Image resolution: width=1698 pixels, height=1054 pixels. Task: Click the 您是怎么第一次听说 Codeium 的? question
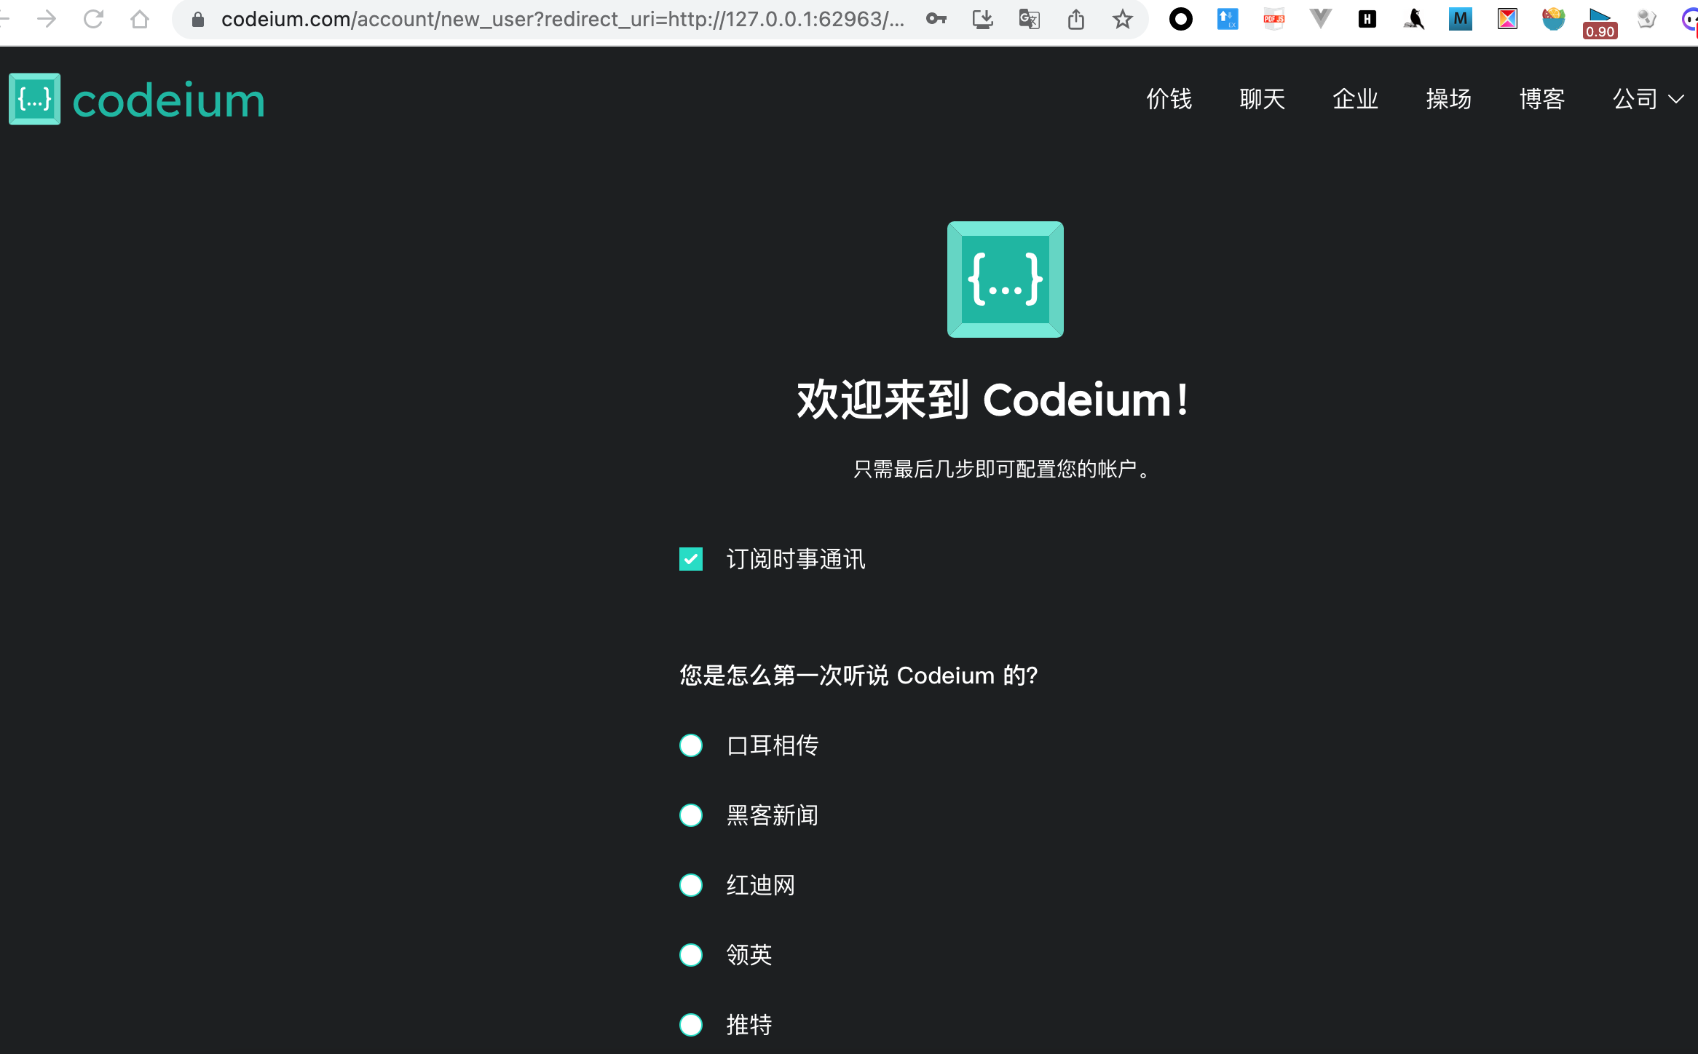pyautogui.click(x=858, y=675)
